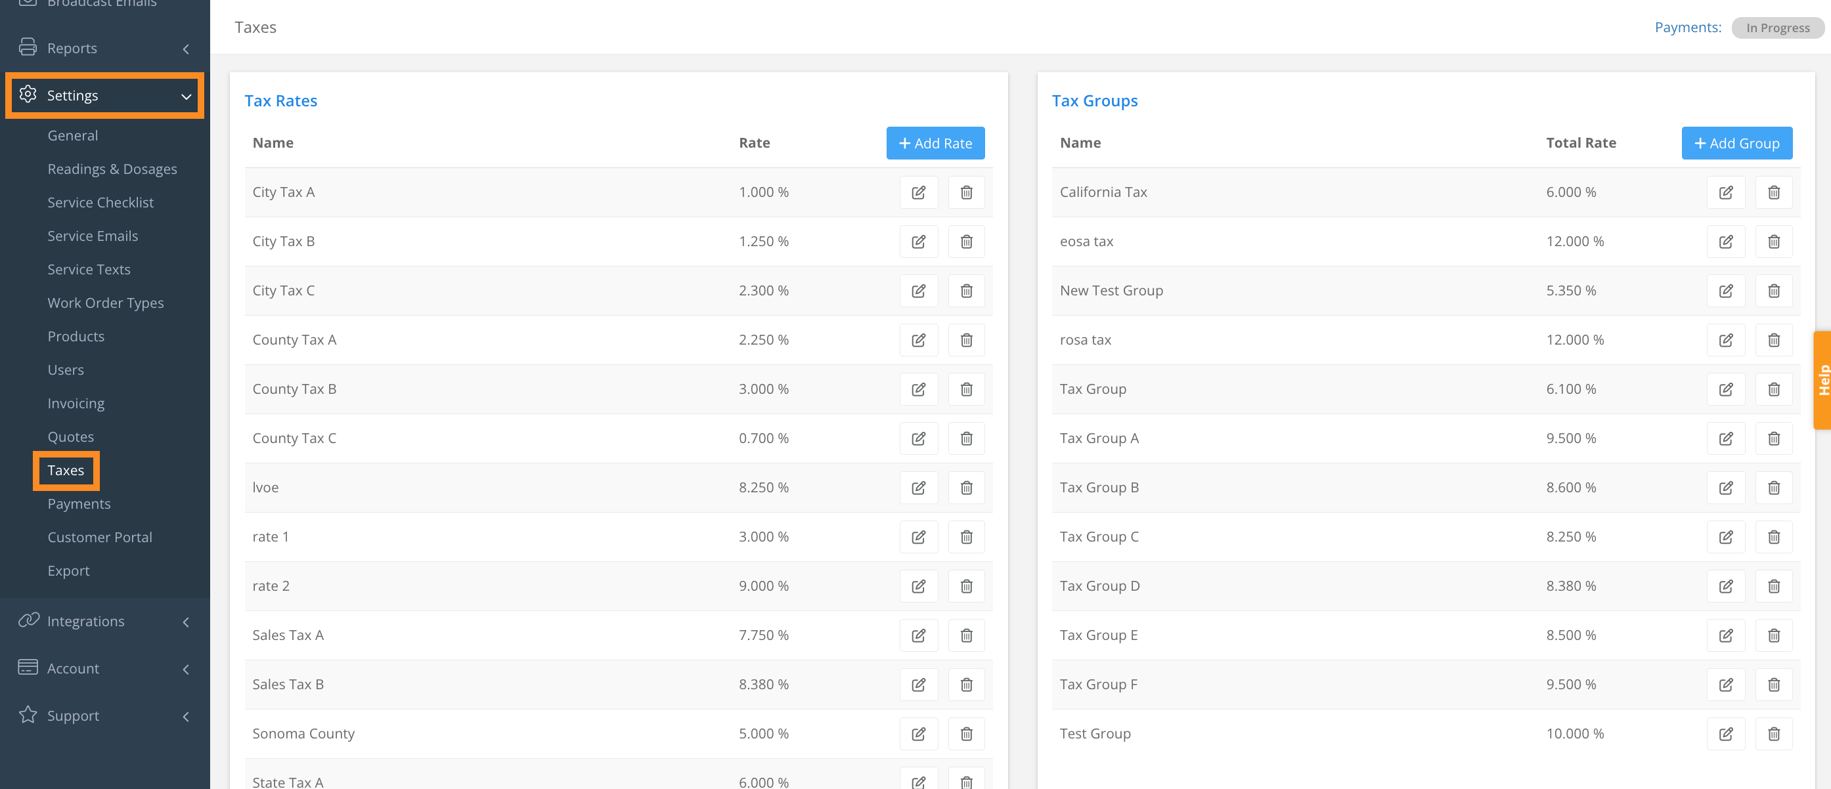Delete the lvoe tax rate
Image resolution: width=1831 pixels, height=789 pixels.
pos(966,488)
